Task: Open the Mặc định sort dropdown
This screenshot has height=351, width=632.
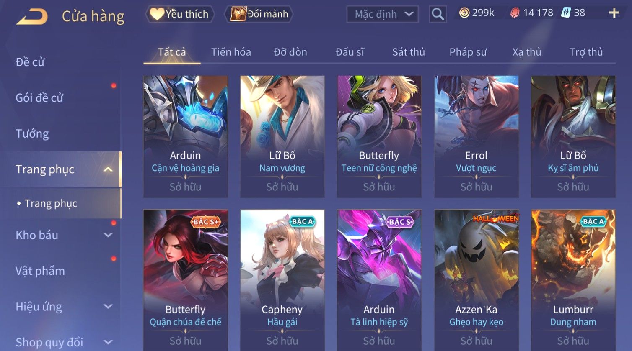Action: coord(382,14)
